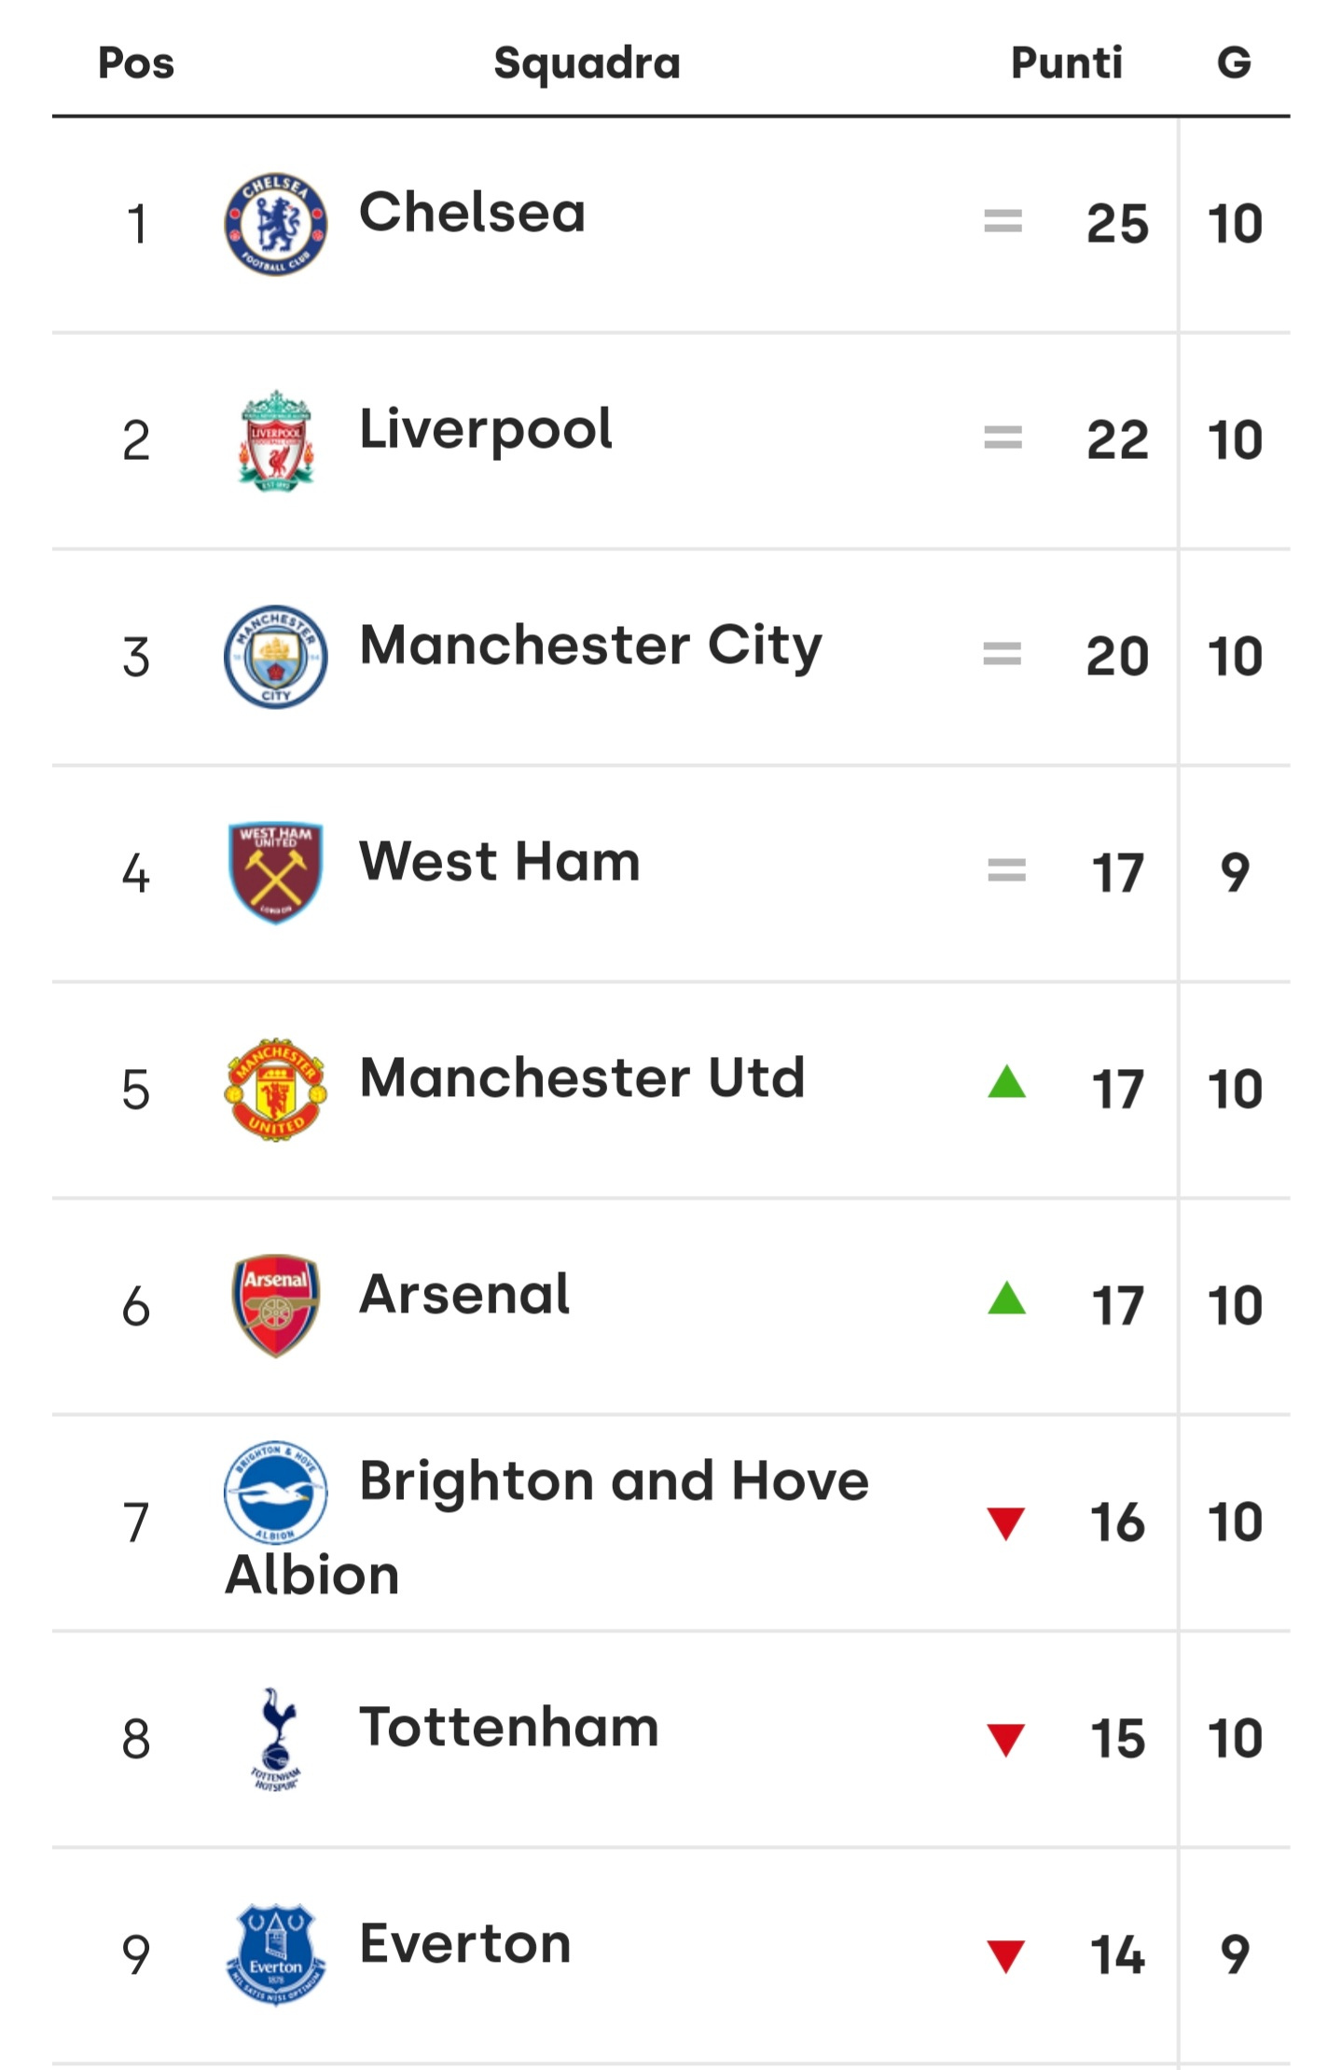Click the Arsenal cannon badge

tap(275, 1306)
